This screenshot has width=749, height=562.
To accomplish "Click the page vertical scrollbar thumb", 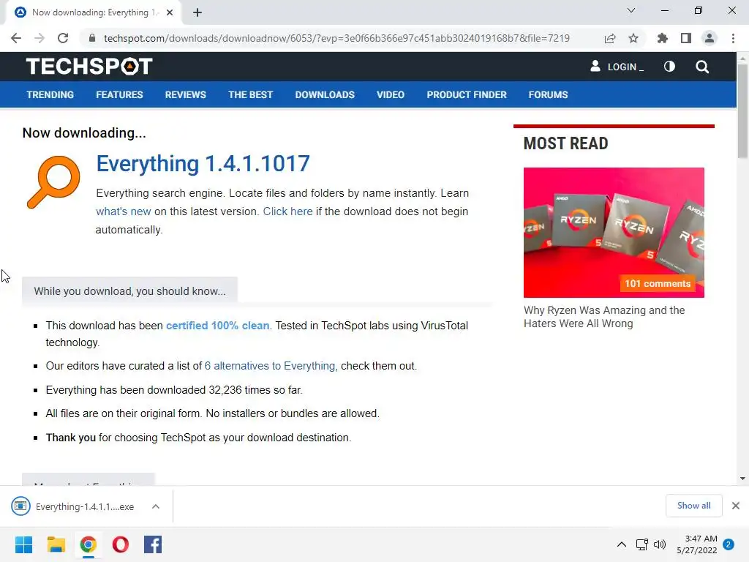I will 742,110.
